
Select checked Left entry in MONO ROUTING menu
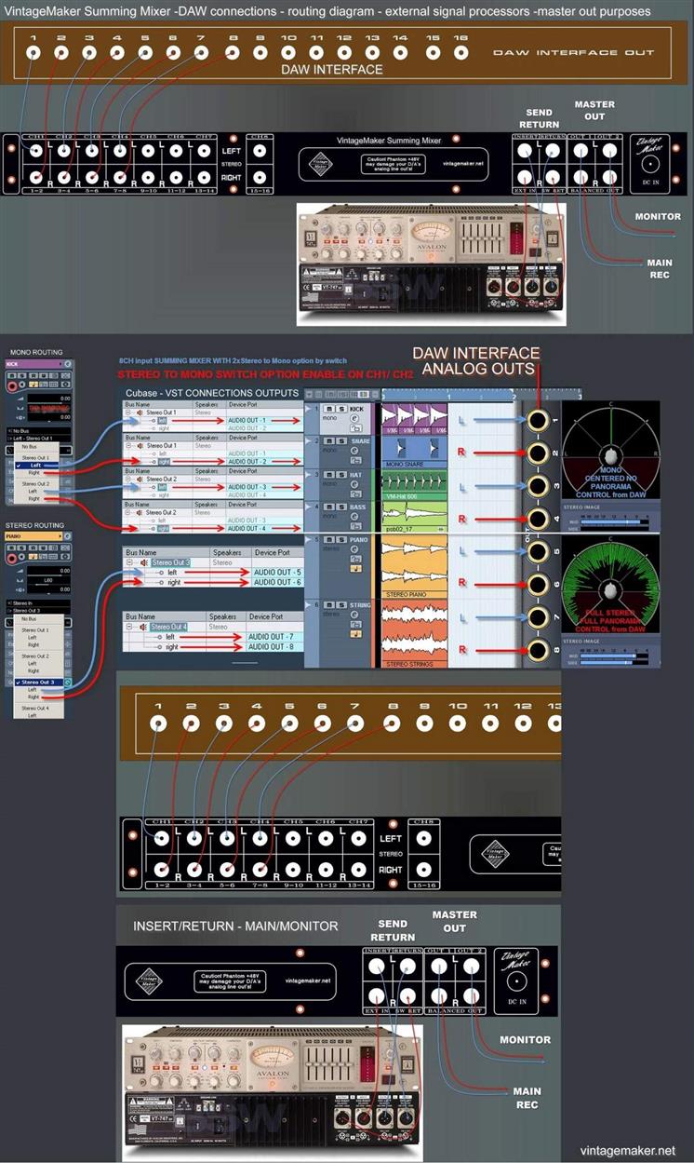(36, 466)
